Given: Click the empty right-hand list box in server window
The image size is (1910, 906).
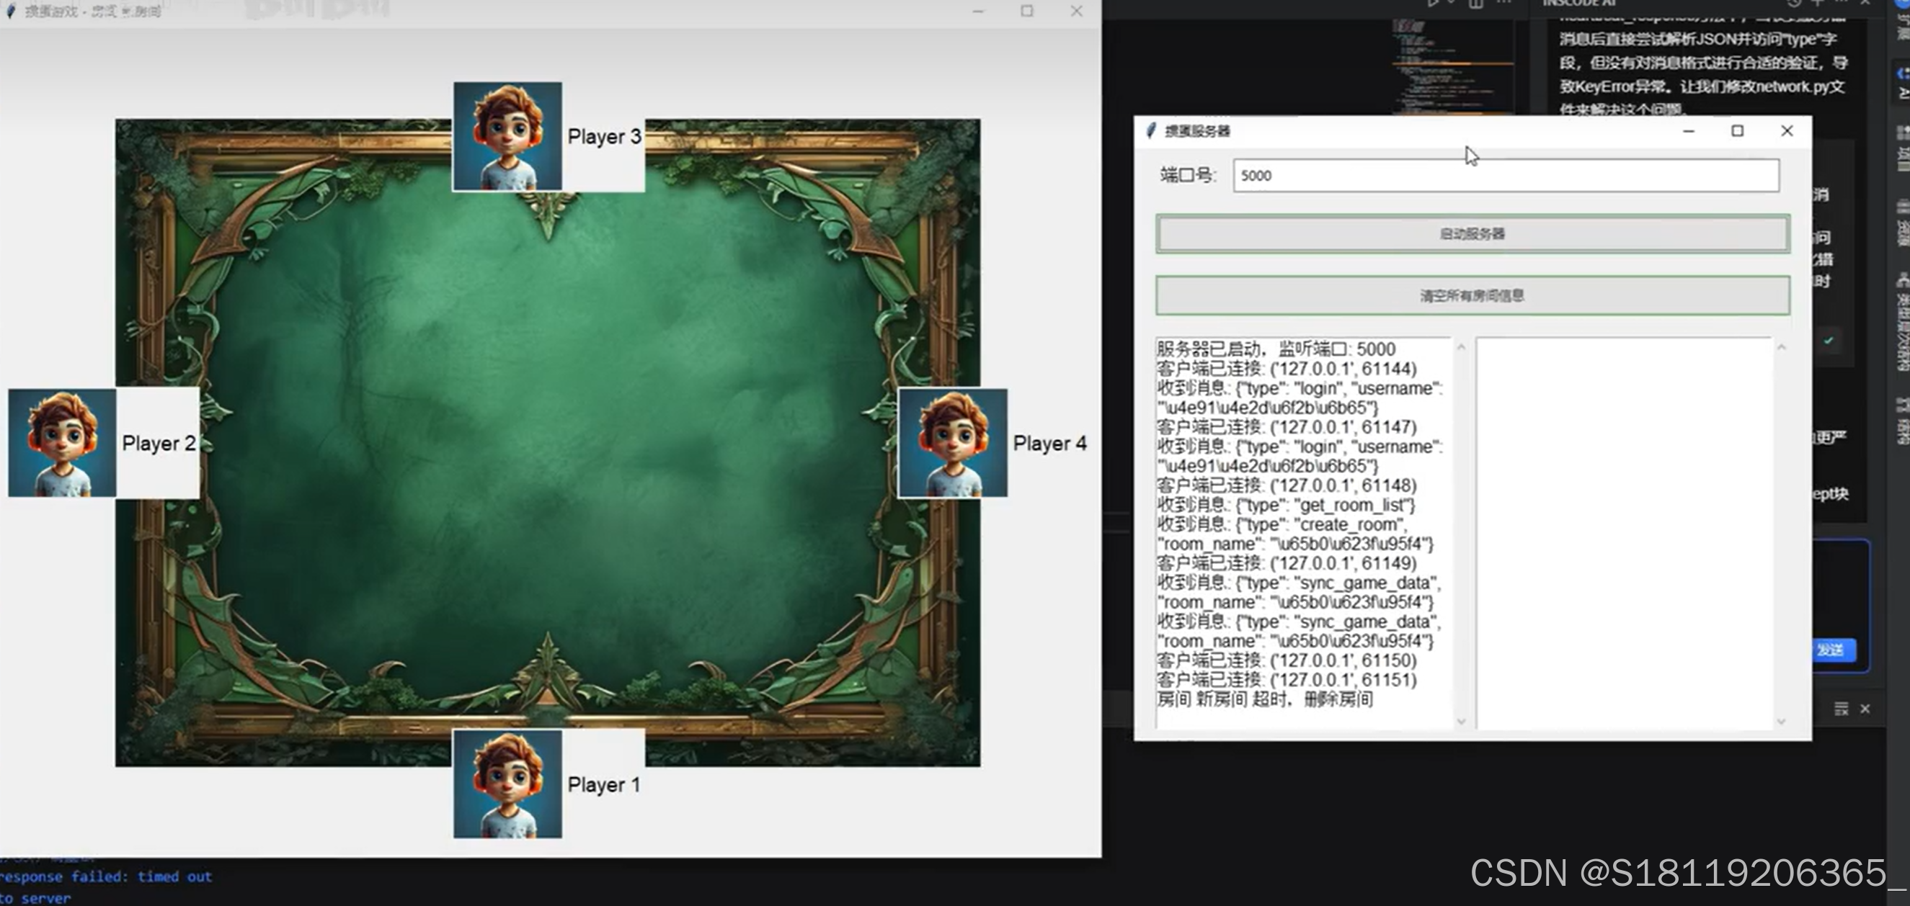Looking at the screenshot, I should pos(1624,532).
